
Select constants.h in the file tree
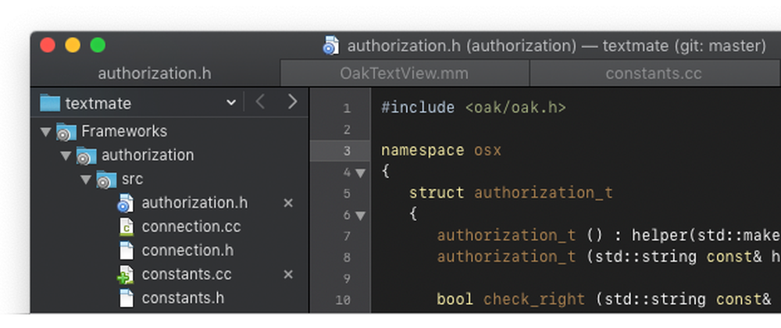pyautogui.click(x=183, y=298)
